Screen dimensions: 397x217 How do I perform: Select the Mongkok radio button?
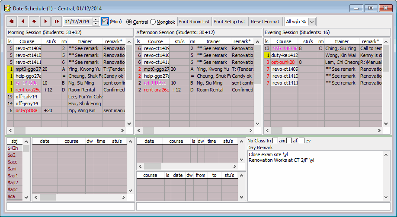point(153,22)
